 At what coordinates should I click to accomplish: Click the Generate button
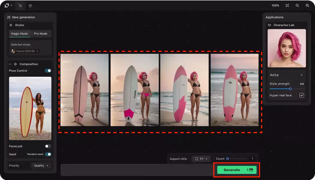[237, 170]
